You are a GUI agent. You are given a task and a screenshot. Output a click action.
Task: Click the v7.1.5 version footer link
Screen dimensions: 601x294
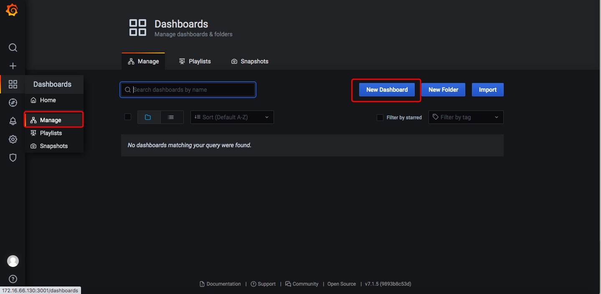click(388, 284)
